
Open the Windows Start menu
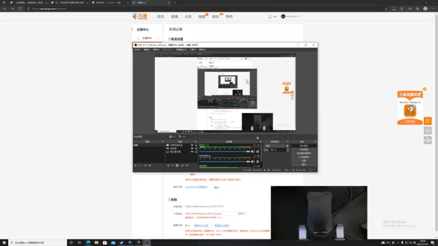4,243
